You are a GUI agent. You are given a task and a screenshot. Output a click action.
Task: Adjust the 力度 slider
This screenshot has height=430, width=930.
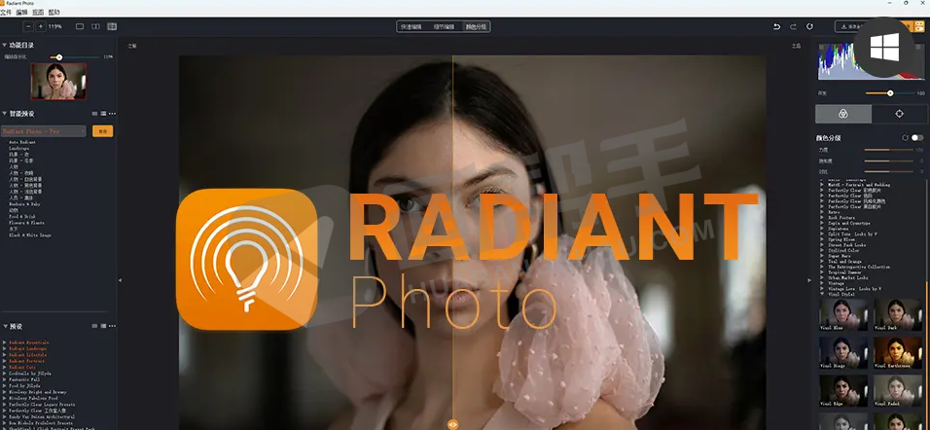[x=888, y=150]
